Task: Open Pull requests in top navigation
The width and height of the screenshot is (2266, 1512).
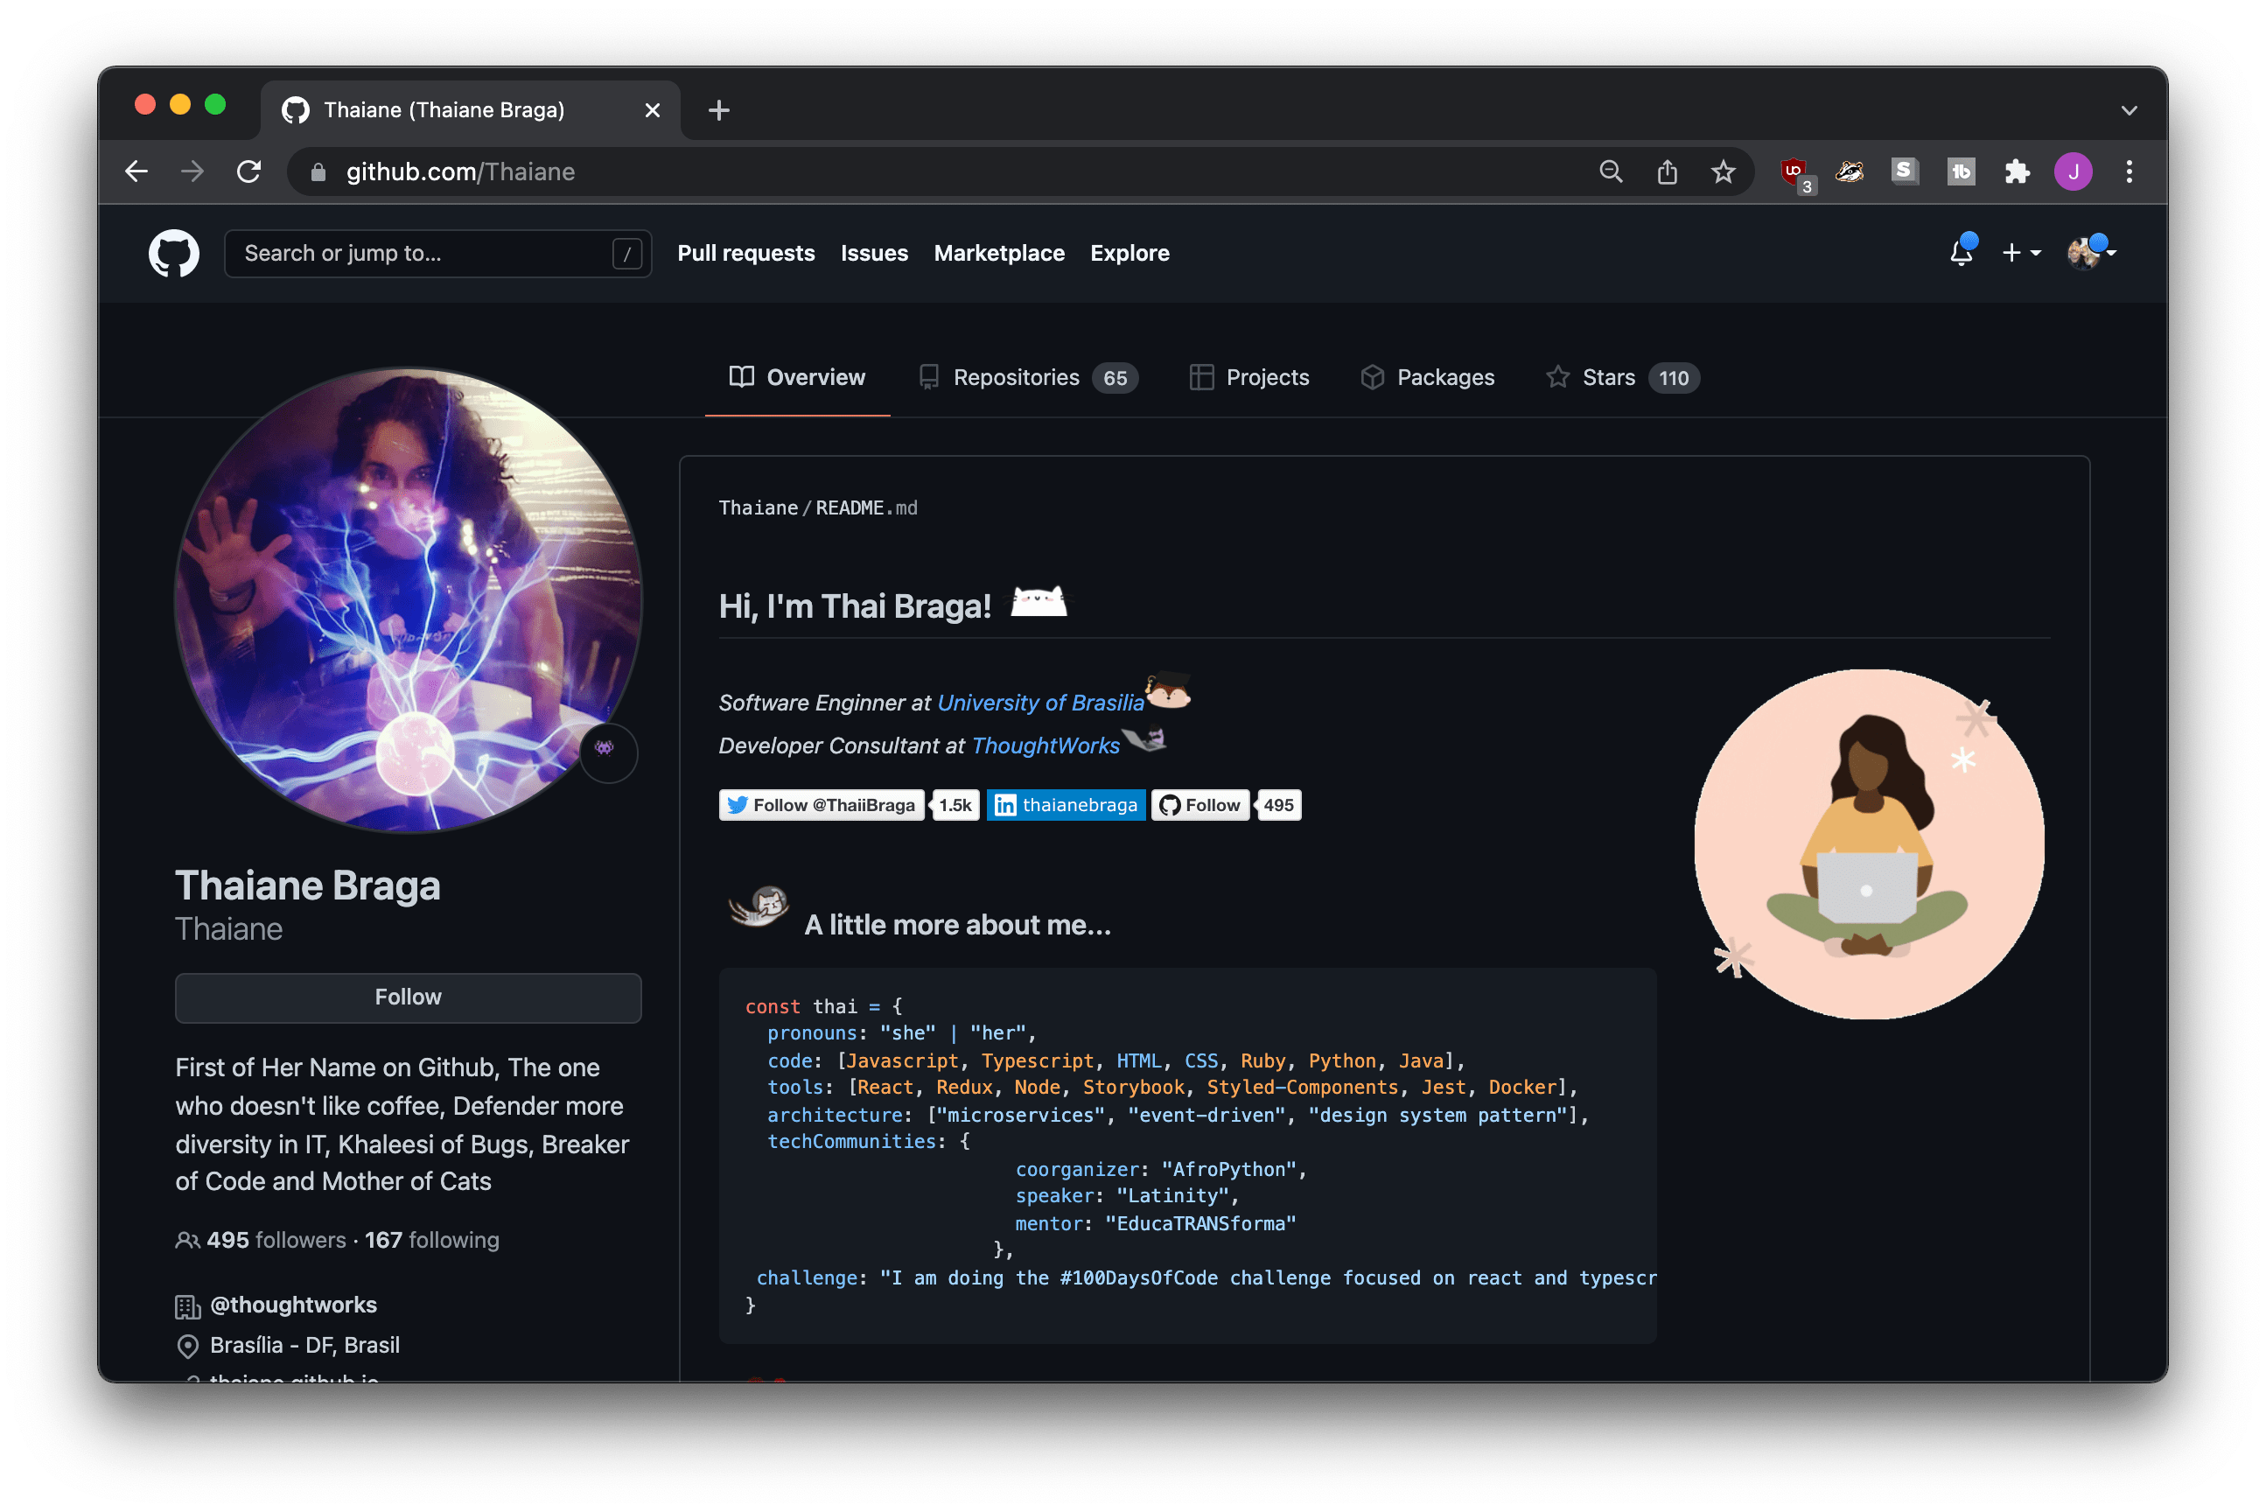Action: click(745, 253)
